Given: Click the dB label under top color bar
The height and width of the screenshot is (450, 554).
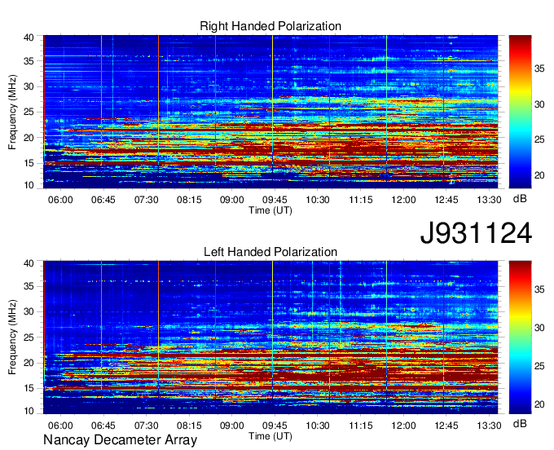Looking at the screenshot, I should (520, 199).
